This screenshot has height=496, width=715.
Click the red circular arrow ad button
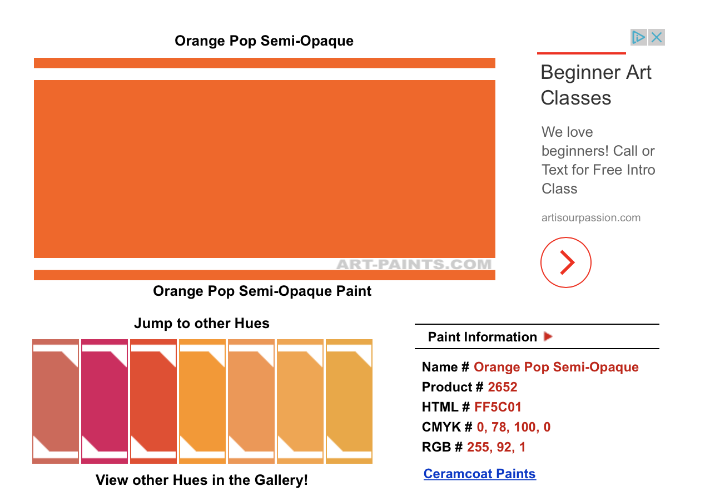[x=565, y=262]
